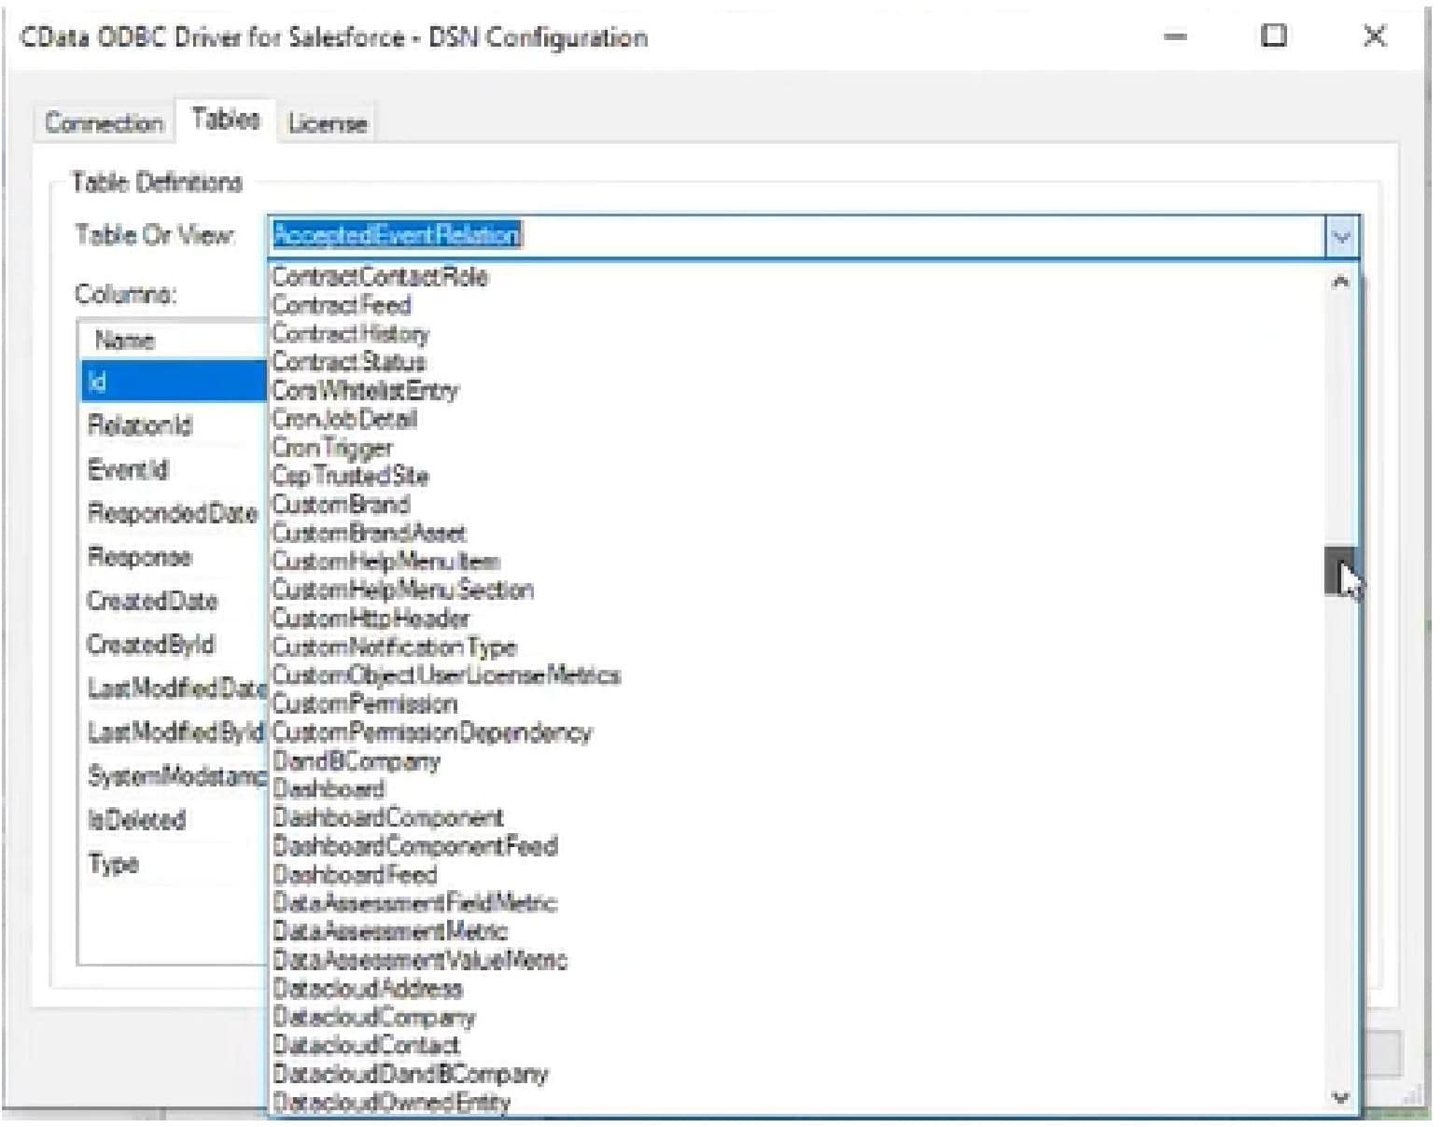Click the CreatedById column row

(174, 645)
